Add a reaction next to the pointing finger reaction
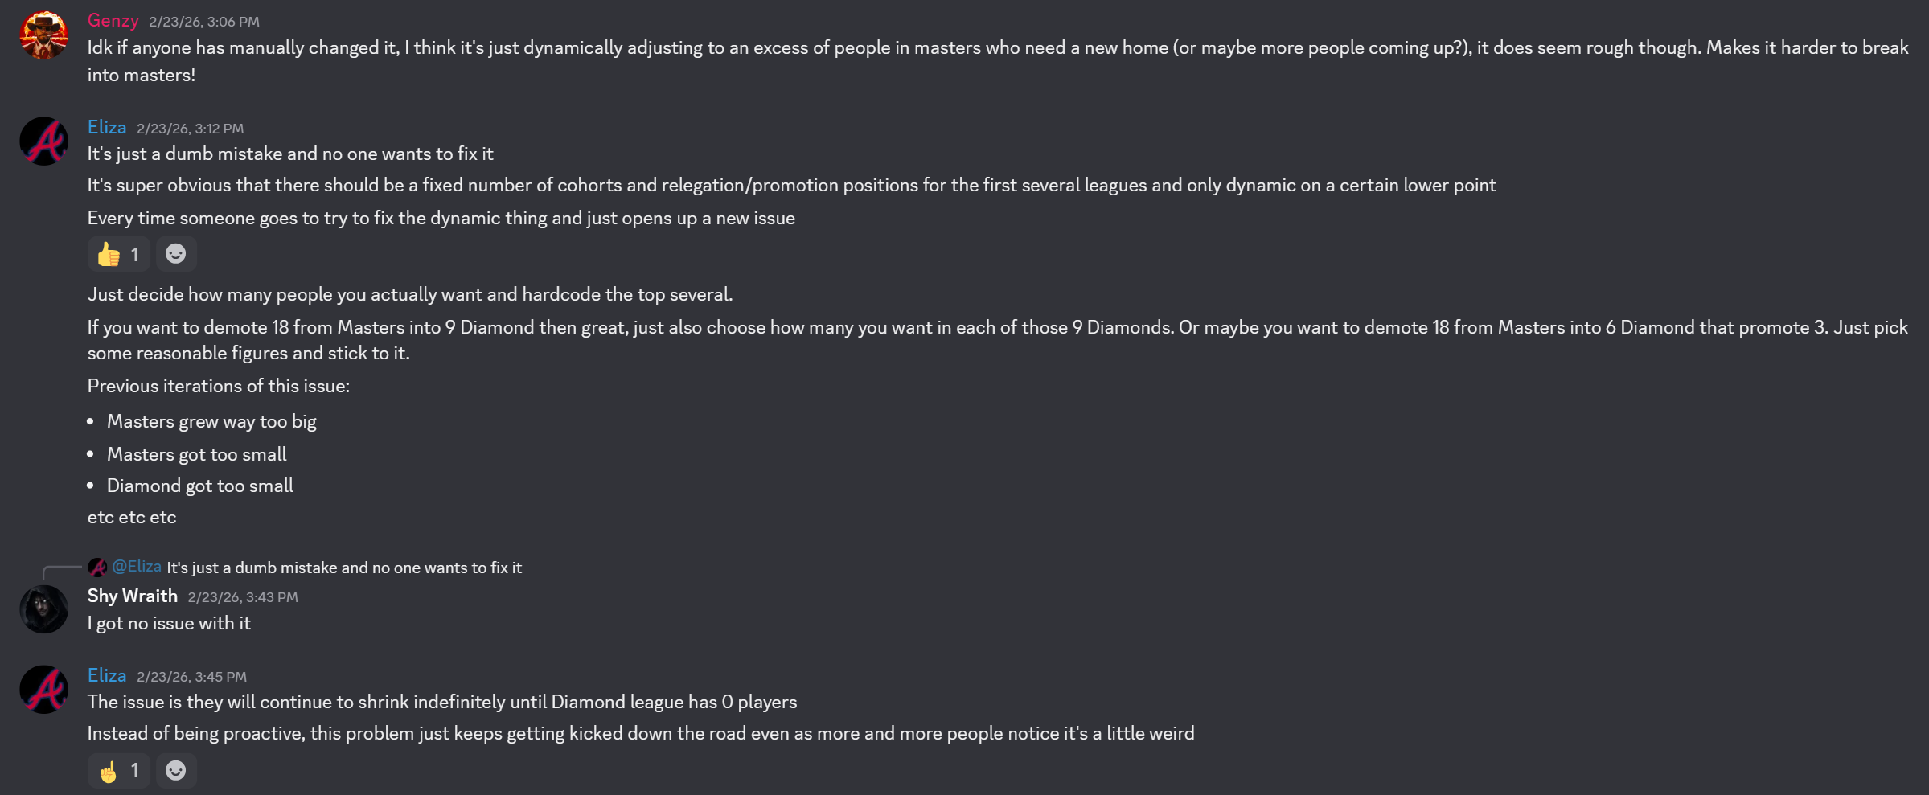 (176, 771)
